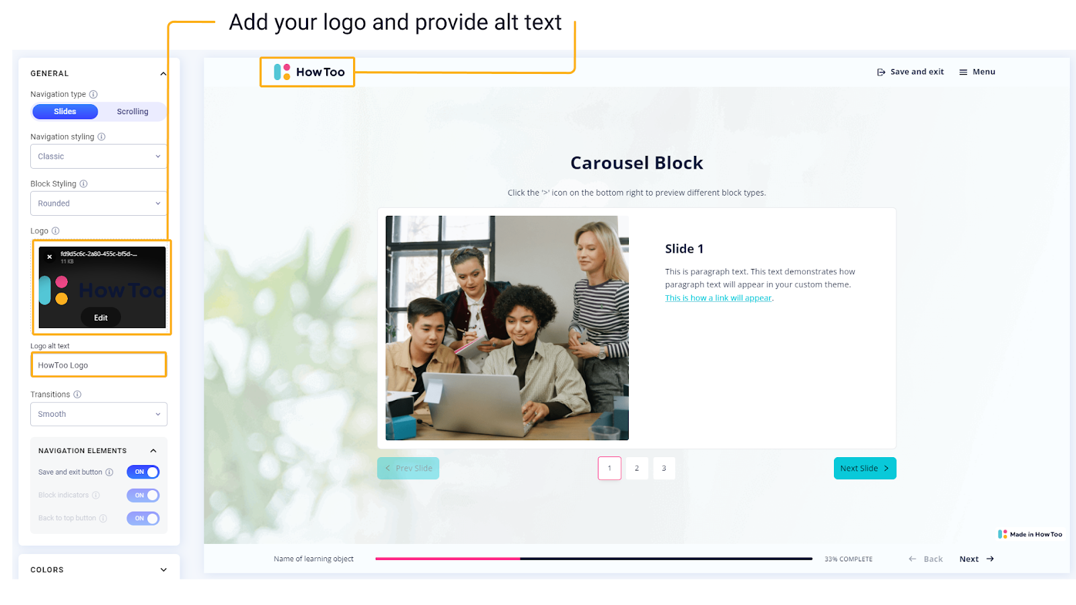Open the Navigation styling Classic dropdown

pyautogui.click(x=98, y=157)
